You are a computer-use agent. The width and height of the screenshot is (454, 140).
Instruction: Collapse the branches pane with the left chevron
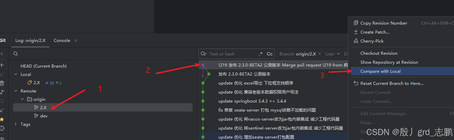point(1,54)
